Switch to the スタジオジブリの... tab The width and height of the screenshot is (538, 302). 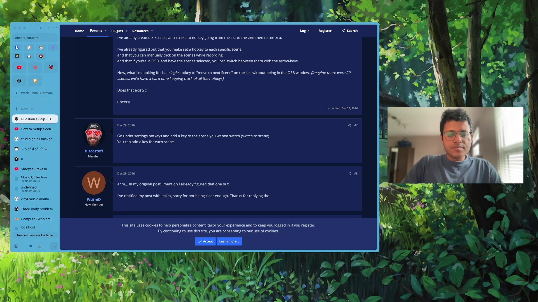pos(35,149)
